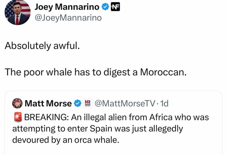
Task: Click the red siren emoji before BREAKING
Action: (x=18, y=117)
